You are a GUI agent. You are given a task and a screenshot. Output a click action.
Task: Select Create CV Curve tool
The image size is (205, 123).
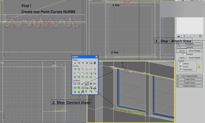[x=75, y=69]
